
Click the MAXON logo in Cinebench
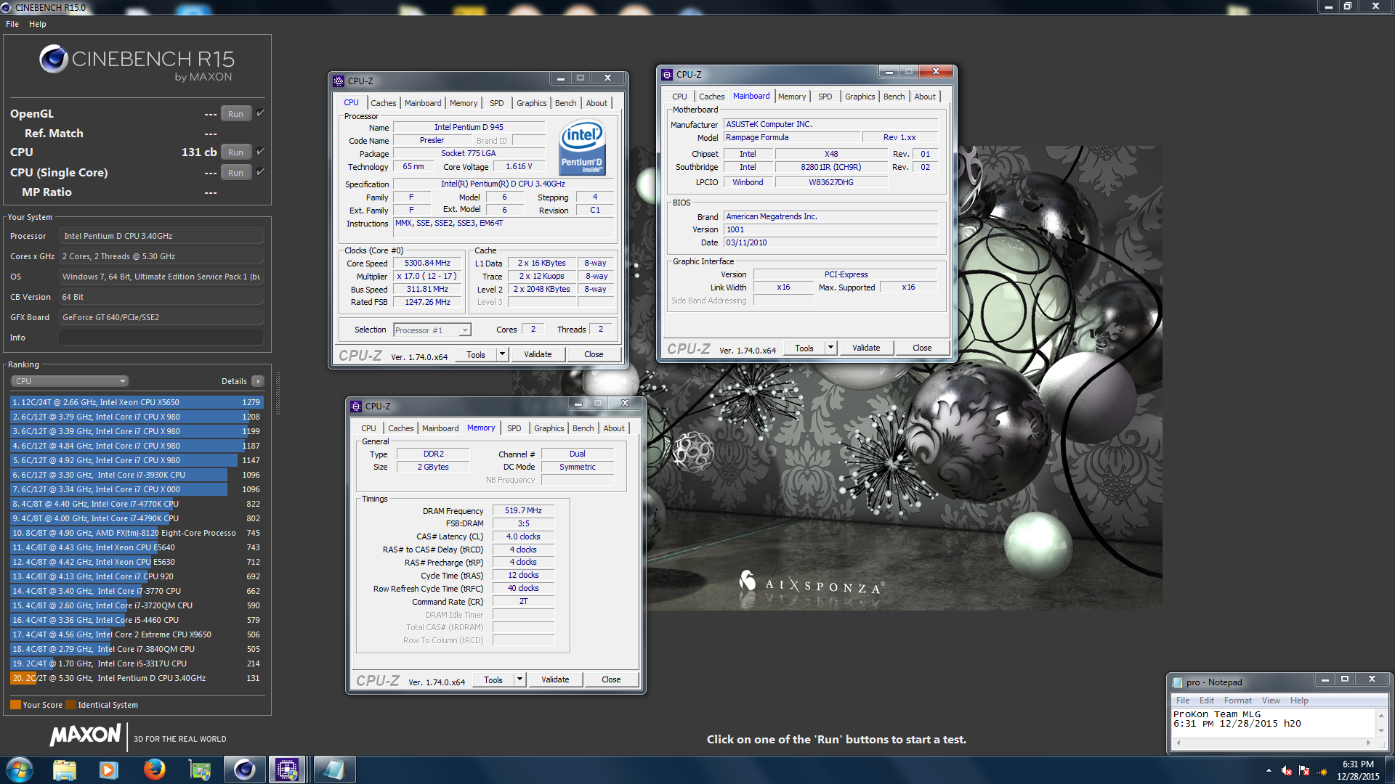85,735
